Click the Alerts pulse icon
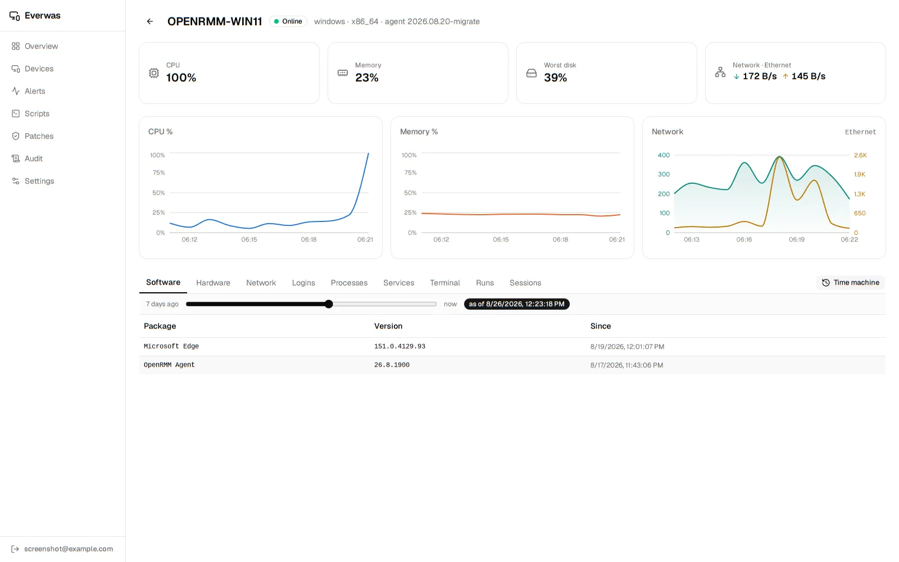Viewport: 899px width, 562px height. click(x=16, y=91)
